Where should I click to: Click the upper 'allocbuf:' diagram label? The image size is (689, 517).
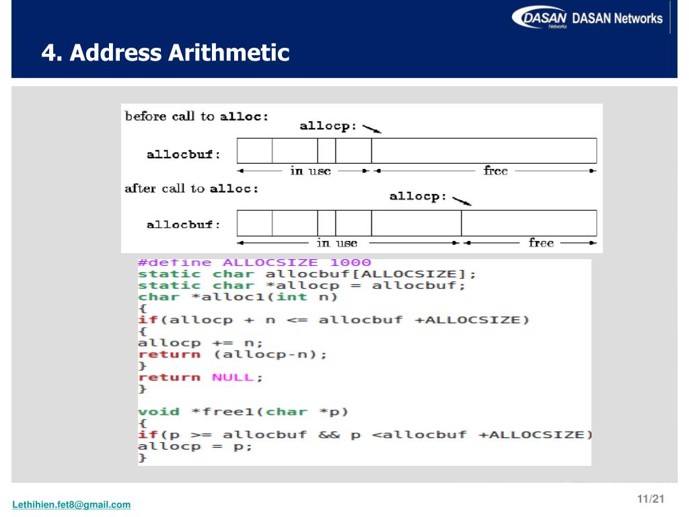(x=183, y=155)
